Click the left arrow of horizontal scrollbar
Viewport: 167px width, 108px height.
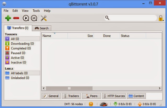pos(44,88)
